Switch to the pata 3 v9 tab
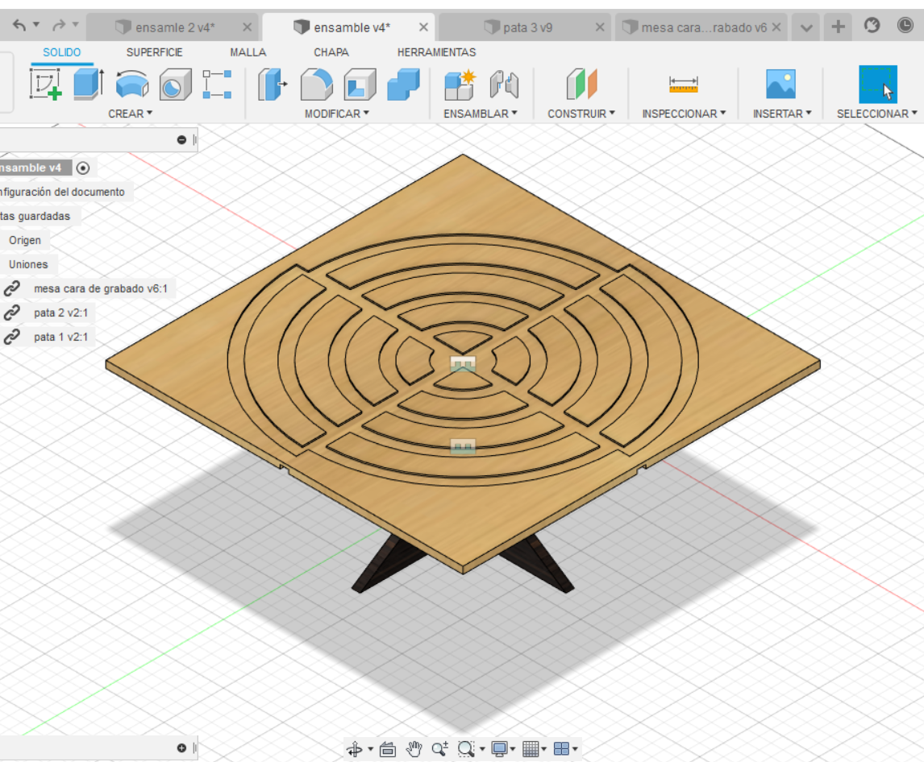This screenshot has height=762, width=924. [x=525, y=27]
